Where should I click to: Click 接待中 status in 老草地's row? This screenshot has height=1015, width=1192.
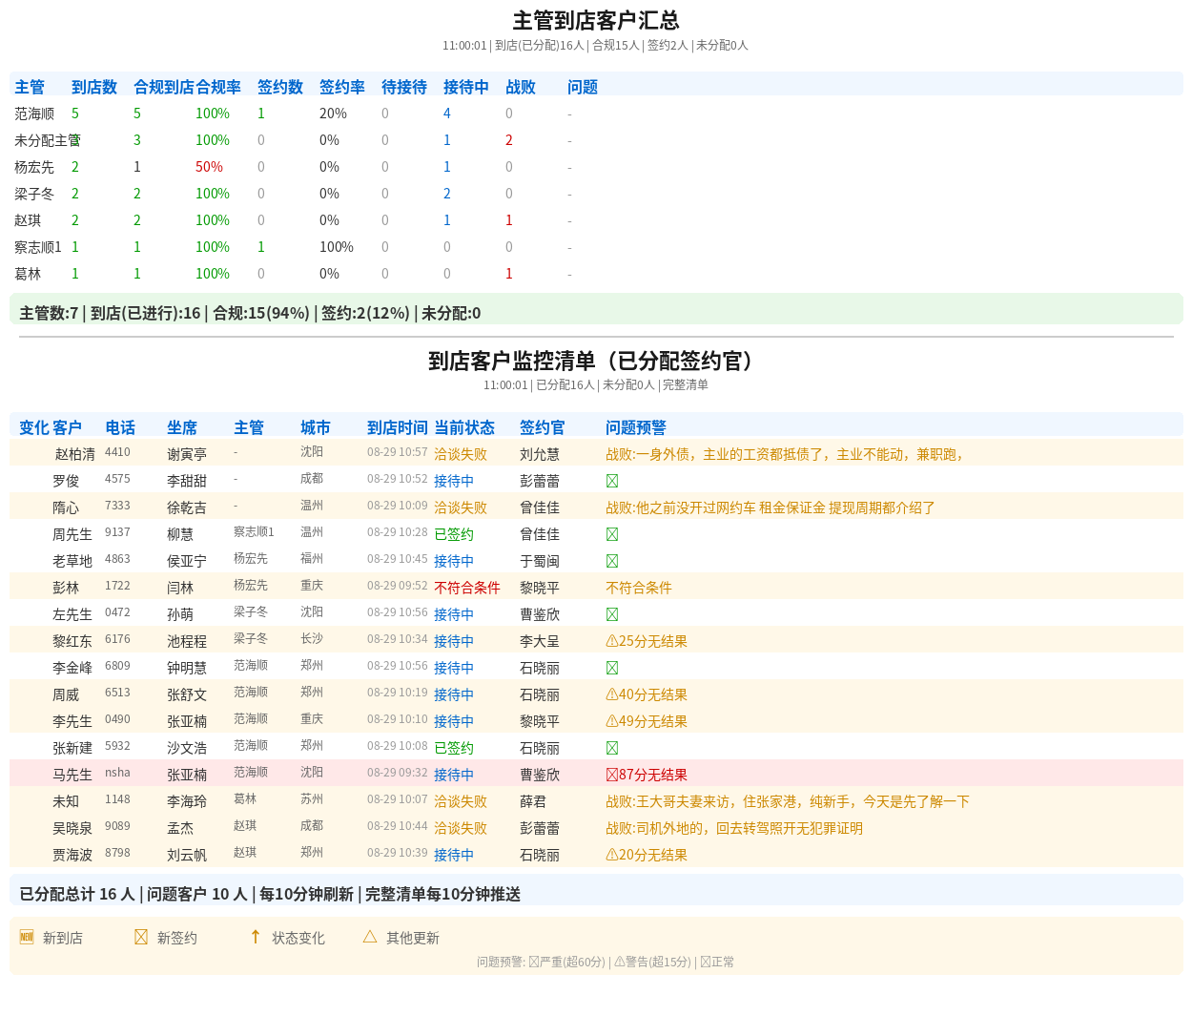pos(454,561)
